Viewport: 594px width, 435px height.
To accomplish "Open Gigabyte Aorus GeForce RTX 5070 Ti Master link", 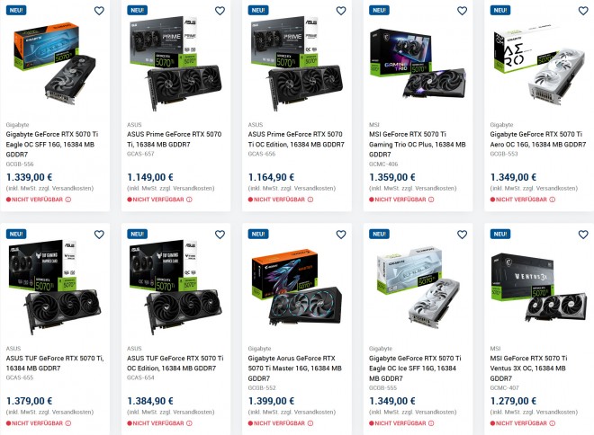I will pos(294,368).
